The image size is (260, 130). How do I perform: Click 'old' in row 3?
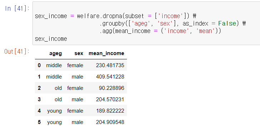coord(58,99)
